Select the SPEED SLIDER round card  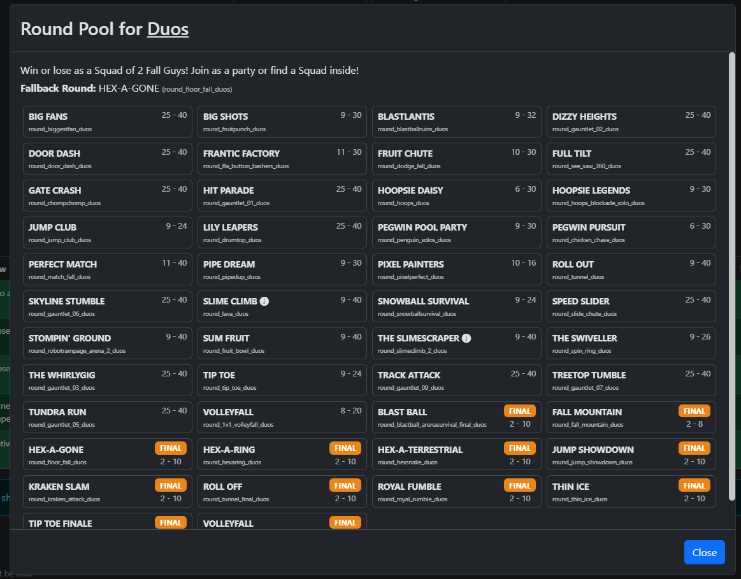[631, 306]
